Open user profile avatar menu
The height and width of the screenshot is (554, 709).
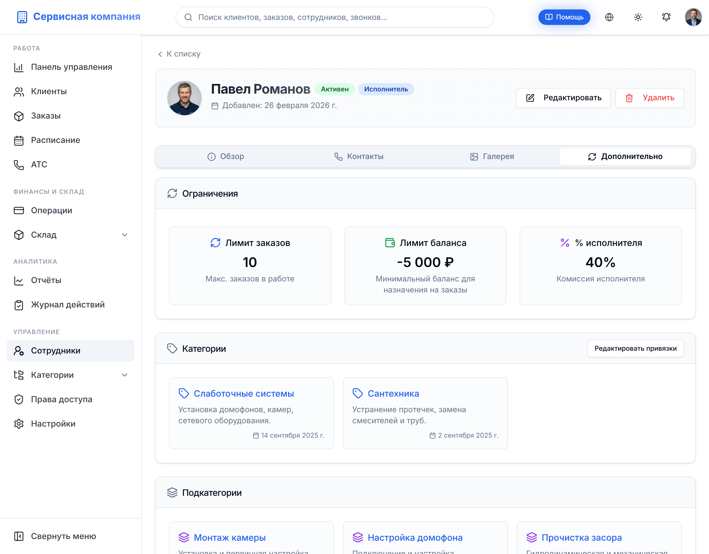[x=693, y=17]
